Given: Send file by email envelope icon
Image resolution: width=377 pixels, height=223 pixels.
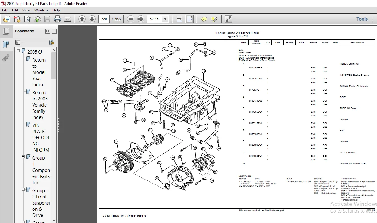Looking at the screenshot, I should pyautogui.click(x=67, y=19).
